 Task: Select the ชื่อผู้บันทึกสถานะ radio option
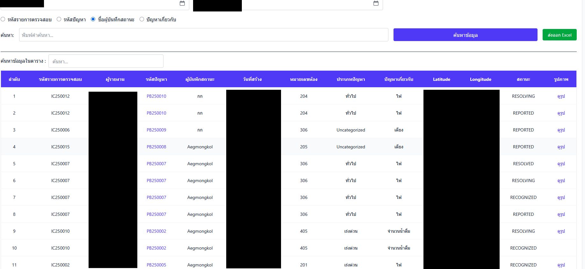click(x=93, y=19)
